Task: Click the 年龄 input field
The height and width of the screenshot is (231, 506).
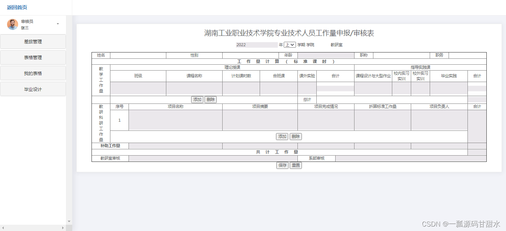Action: [326, 55]
